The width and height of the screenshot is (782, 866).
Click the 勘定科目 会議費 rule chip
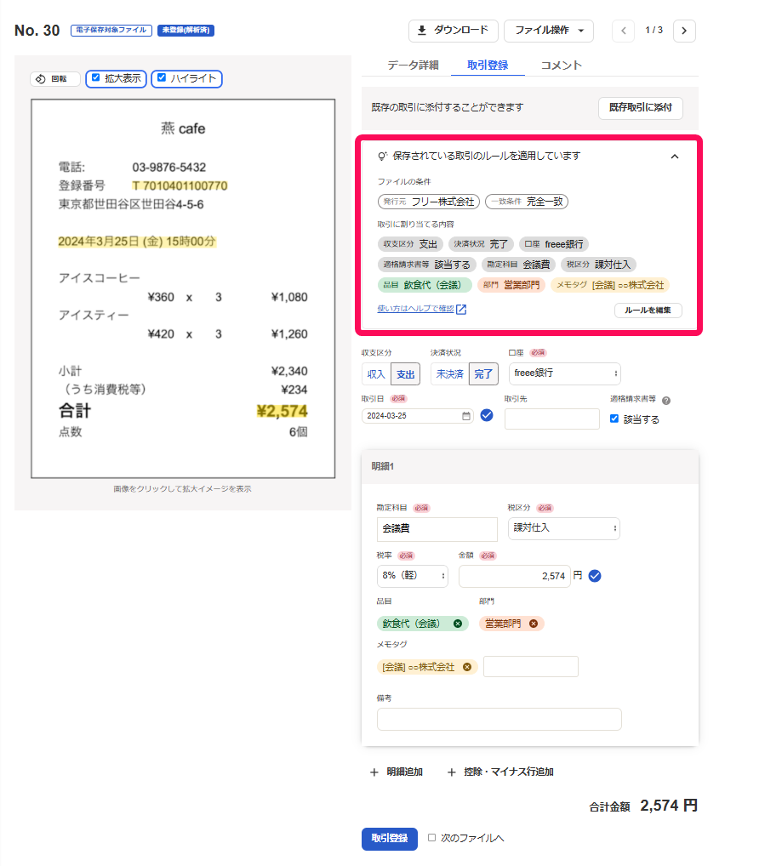pyautogui.click(x=518, y=265)
